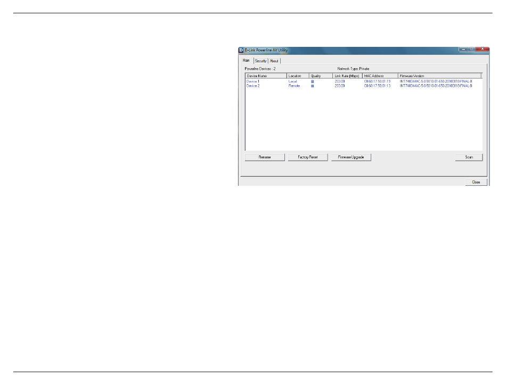Click firmware version text for Device 1
This screenshot has height=386, width=506.
point(436,81)
